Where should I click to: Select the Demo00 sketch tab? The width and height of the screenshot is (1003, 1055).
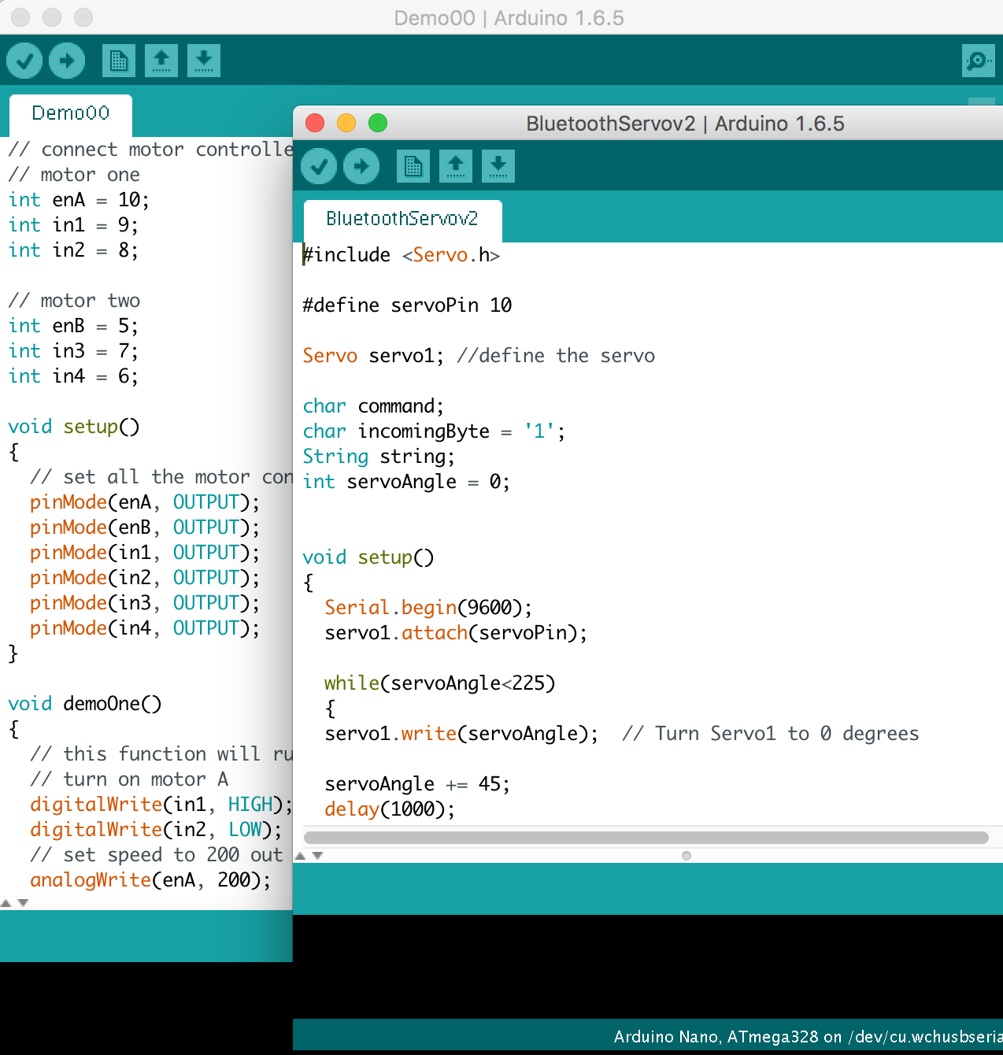tap(71, 114)
